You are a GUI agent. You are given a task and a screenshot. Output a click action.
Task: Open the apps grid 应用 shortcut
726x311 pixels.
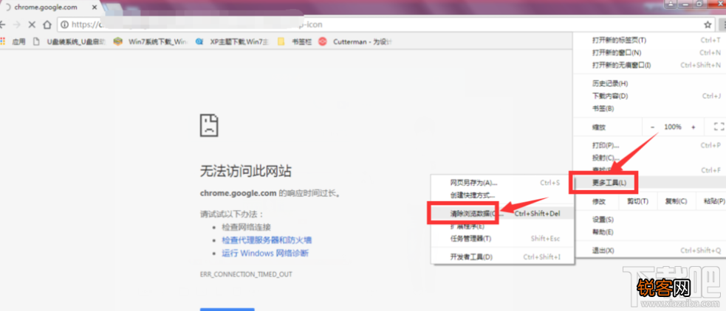pos(13,41)
